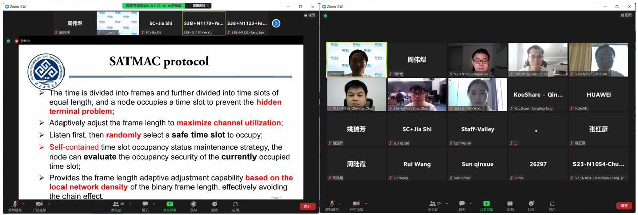Click the red 离开 button in the screen-share window
This screenshot has width=638, height=215.
tap(307, 206)
